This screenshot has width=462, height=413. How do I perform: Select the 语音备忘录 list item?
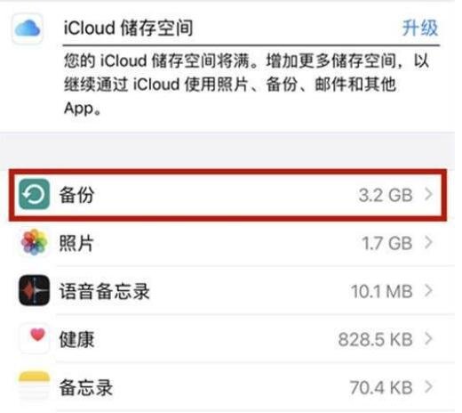point(227,291)
